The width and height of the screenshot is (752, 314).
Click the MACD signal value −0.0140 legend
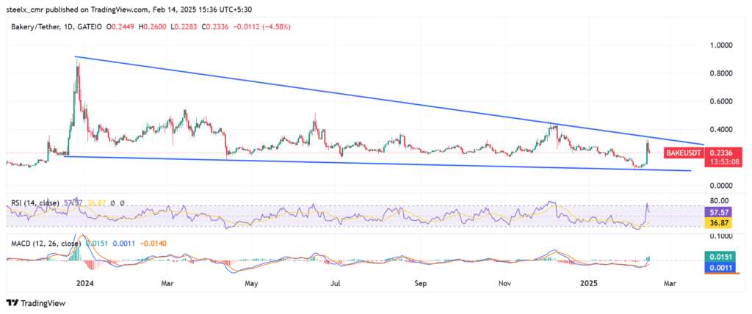point(153,244)
